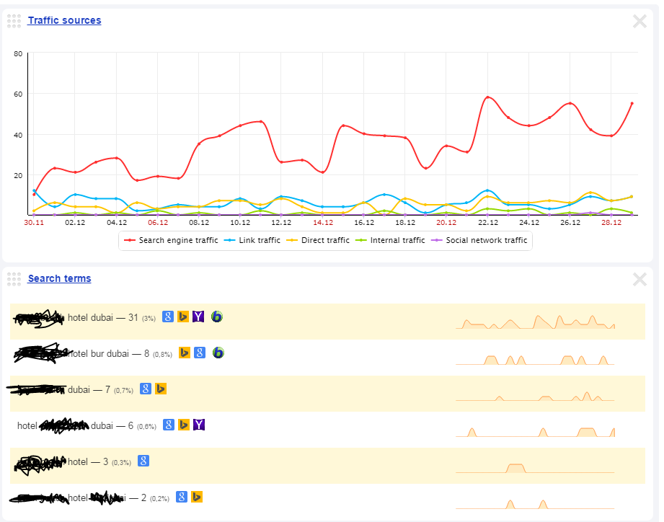Viewport: 664px width, 522px height.
Task: Click sparkline chart for hotel dubai term
Action: point(535,322)
